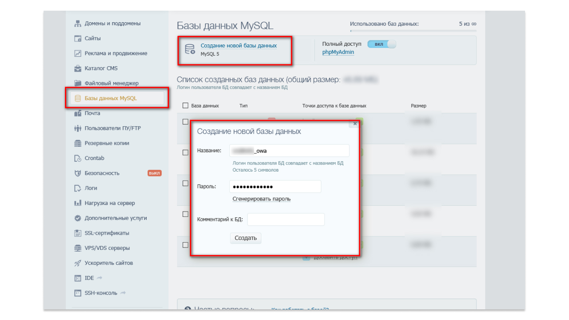Click the Security shield icon
This screenshot has height=320, width=569.
coord(77,173)
